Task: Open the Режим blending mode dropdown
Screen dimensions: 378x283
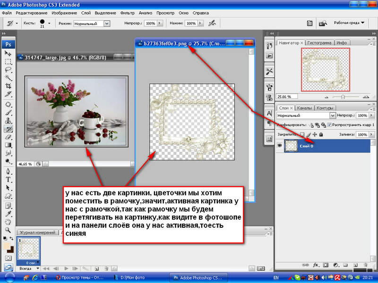Action: point(107,24)
